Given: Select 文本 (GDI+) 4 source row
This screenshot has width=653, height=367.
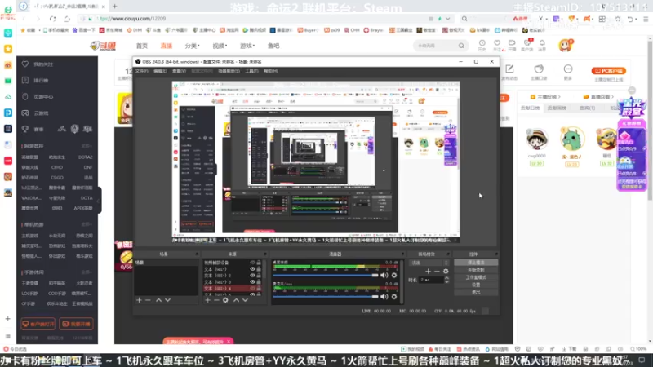Looking at the screenshot, I should pos(233,289).
